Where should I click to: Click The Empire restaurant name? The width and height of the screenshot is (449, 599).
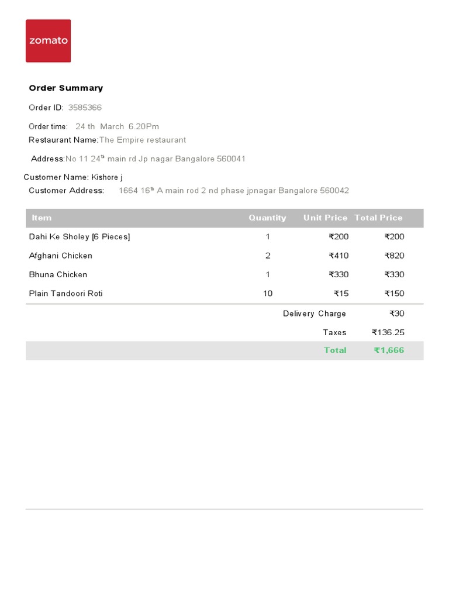[143, 140]
